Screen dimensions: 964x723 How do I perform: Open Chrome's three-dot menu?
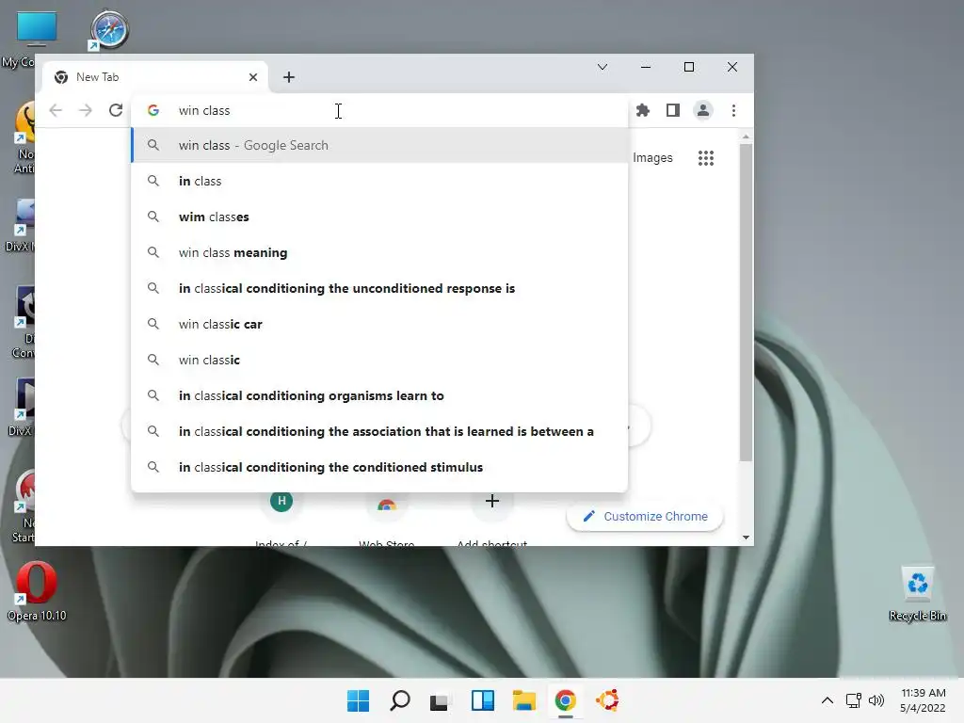[x=733, y=111]
